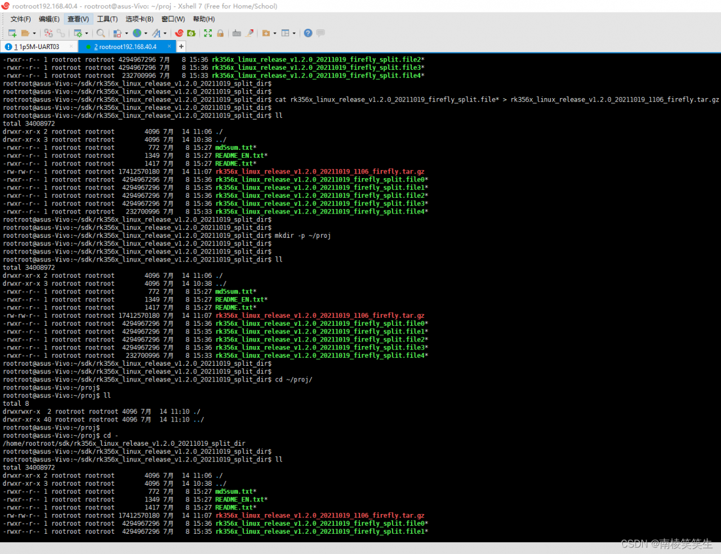This screenshot has width=721, height=554.
Task: Click the Xftp green toolbar icon
Action: coord(192,33)
